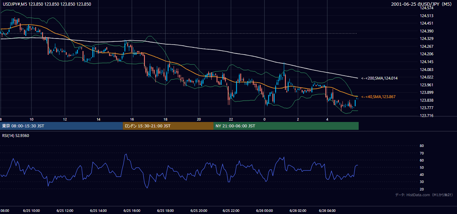
Task: Click hour mark 16 under price chart
Action: tap(132, 119)
